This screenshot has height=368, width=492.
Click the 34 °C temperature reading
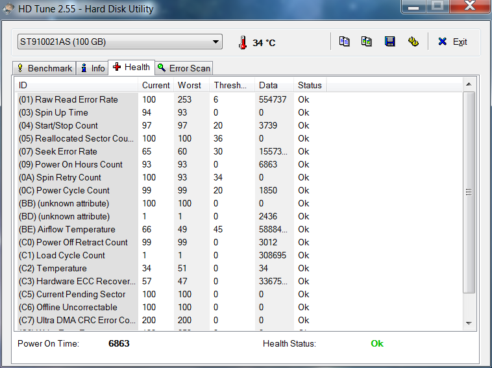click(264, 43)
